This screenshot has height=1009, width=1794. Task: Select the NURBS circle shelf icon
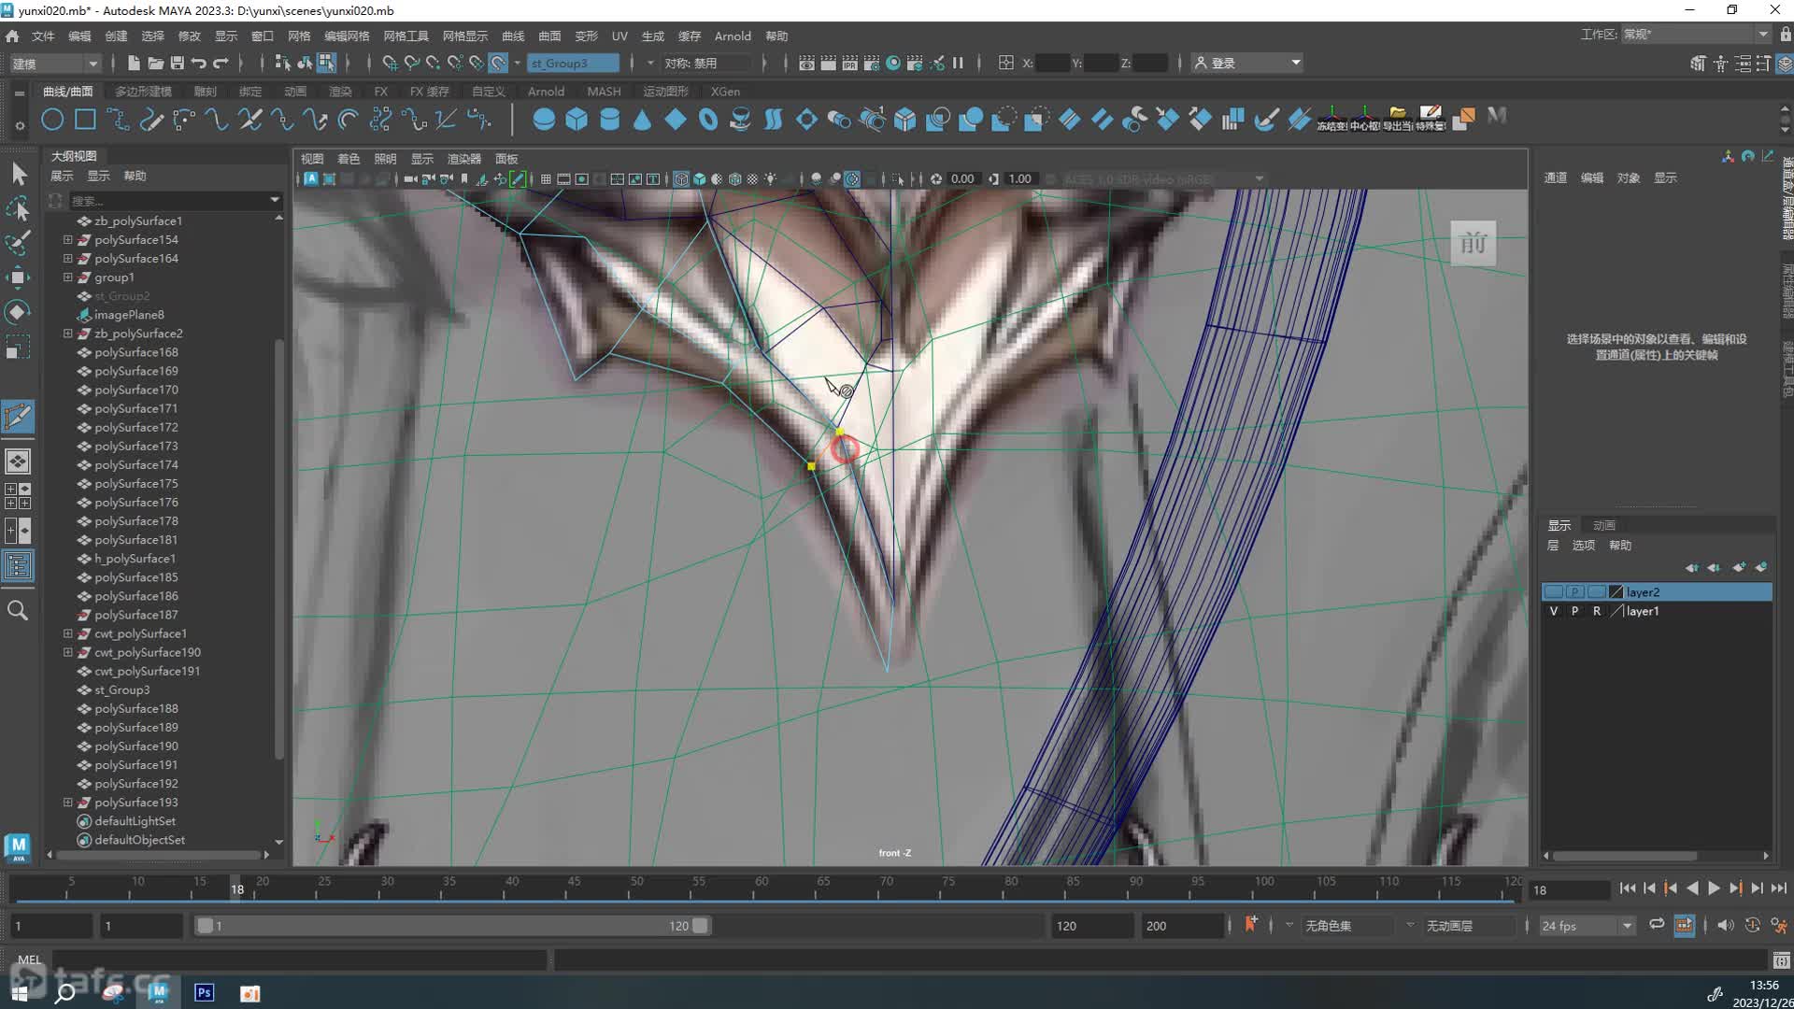[x=53, y=120]
